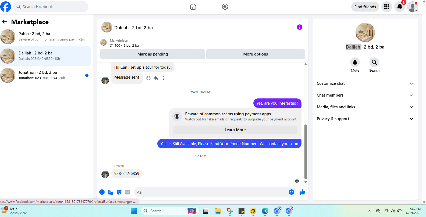The height and width of the screenshot is (217, 426).
Task: Open Snipping Tool from taskbar
Action: [x=230, y=211]
